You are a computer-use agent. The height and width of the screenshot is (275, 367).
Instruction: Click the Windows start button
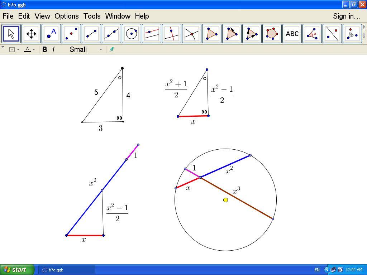tap(17, 270)
